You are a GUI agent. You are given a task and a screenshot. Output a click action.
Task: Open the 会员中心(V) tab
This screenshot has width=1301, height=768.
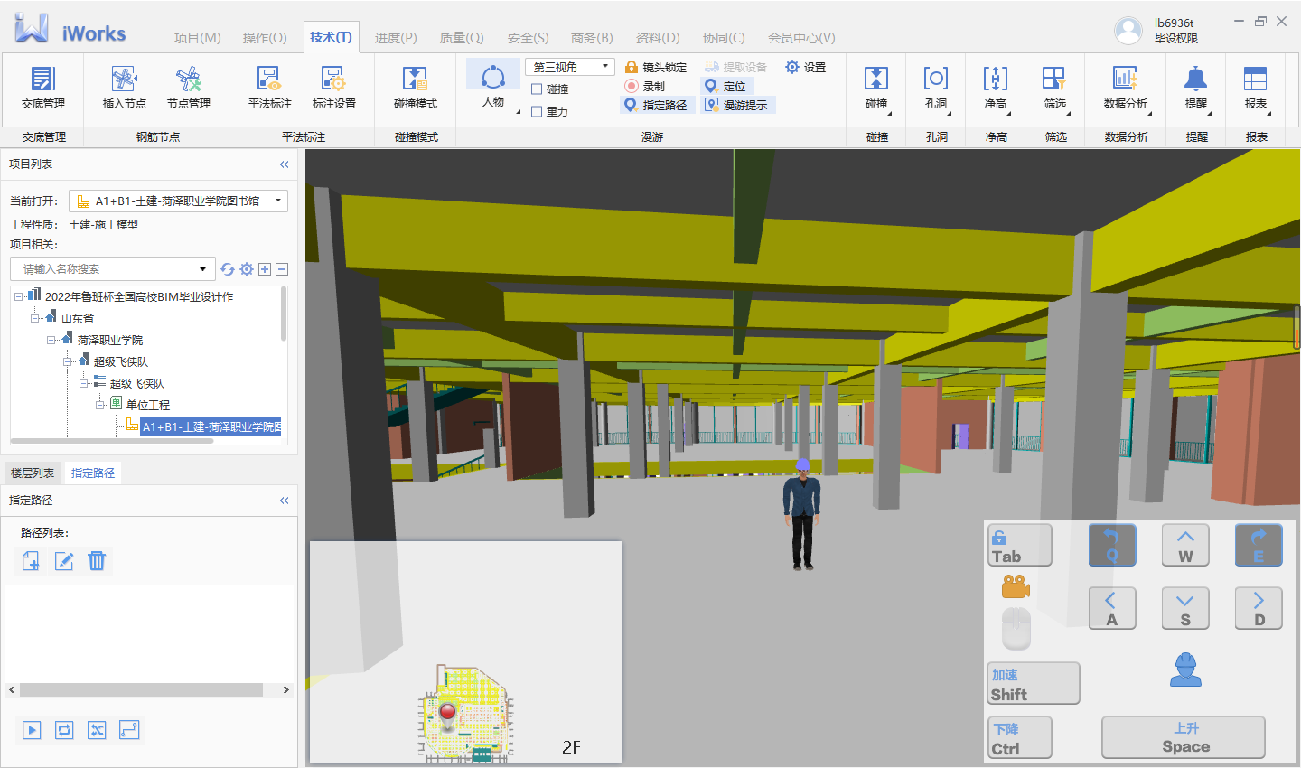coord(801,38)
